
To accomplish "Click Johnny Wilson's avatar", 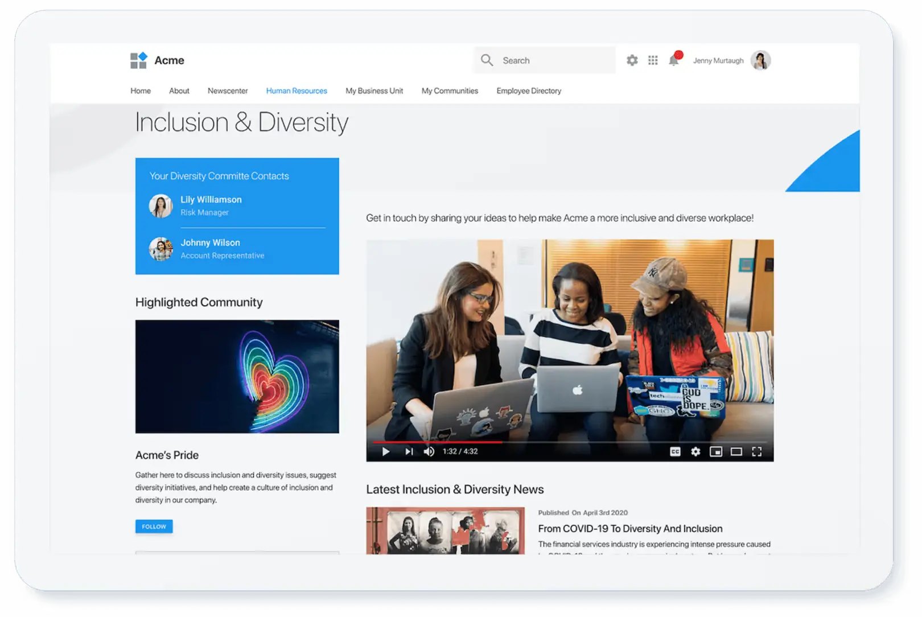I will tap(160, 249).
